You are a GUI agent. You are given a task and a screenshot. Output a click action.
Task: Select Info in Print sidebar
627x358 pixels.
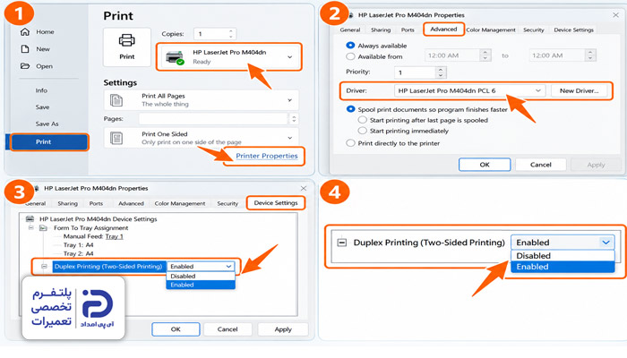(x=41, y=90)
